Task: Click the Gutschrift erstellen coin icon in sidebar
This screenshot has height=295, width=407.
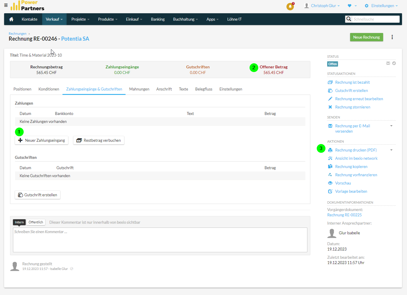Action: [x=330, y=90]
